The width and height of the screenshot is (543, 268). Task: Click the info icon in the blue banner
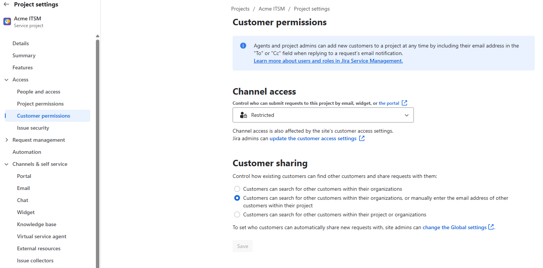point(243,45)
